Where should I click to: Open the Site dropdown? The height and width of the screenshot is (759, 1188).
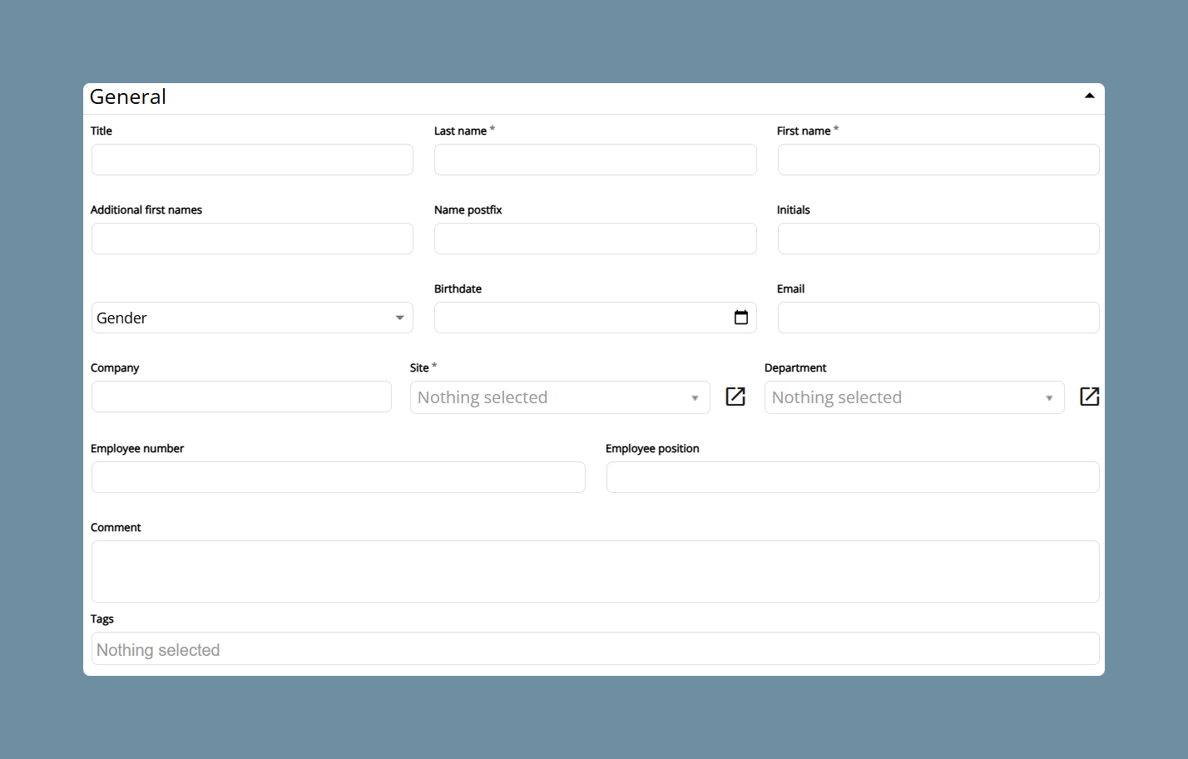[560, 397]
